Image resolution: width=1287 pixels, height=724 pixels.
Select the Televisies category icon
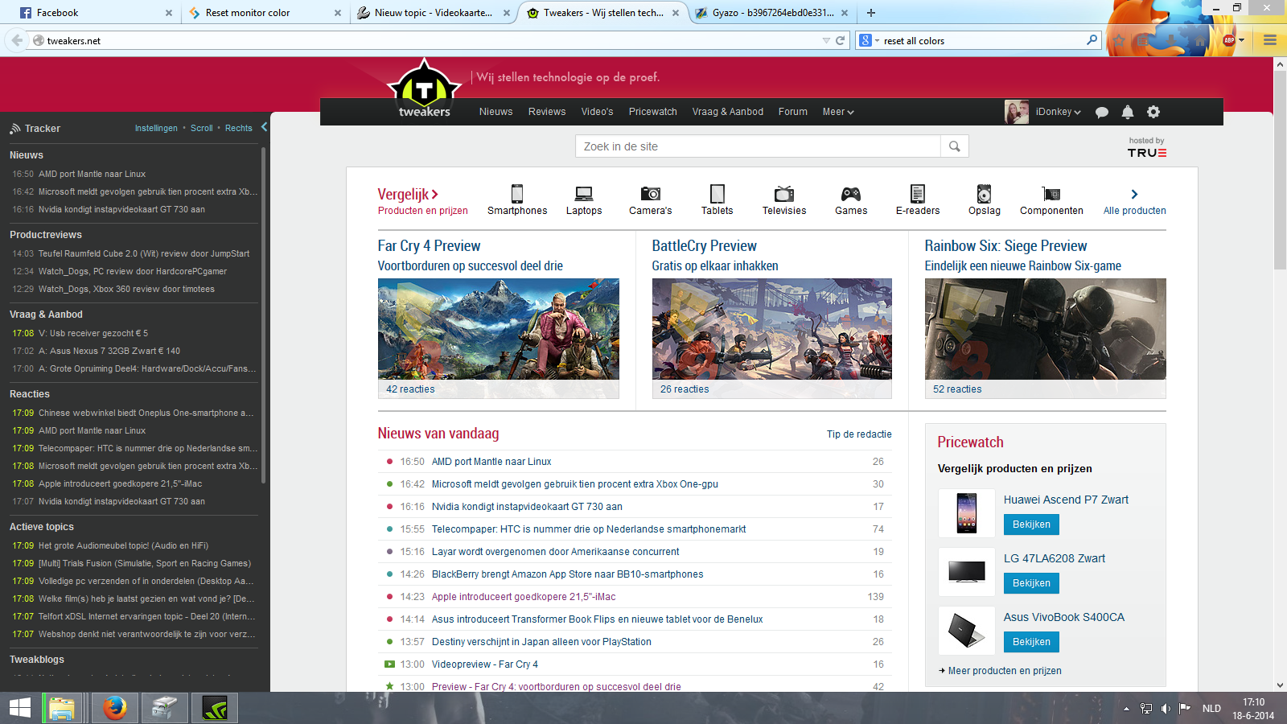(784, 194)
